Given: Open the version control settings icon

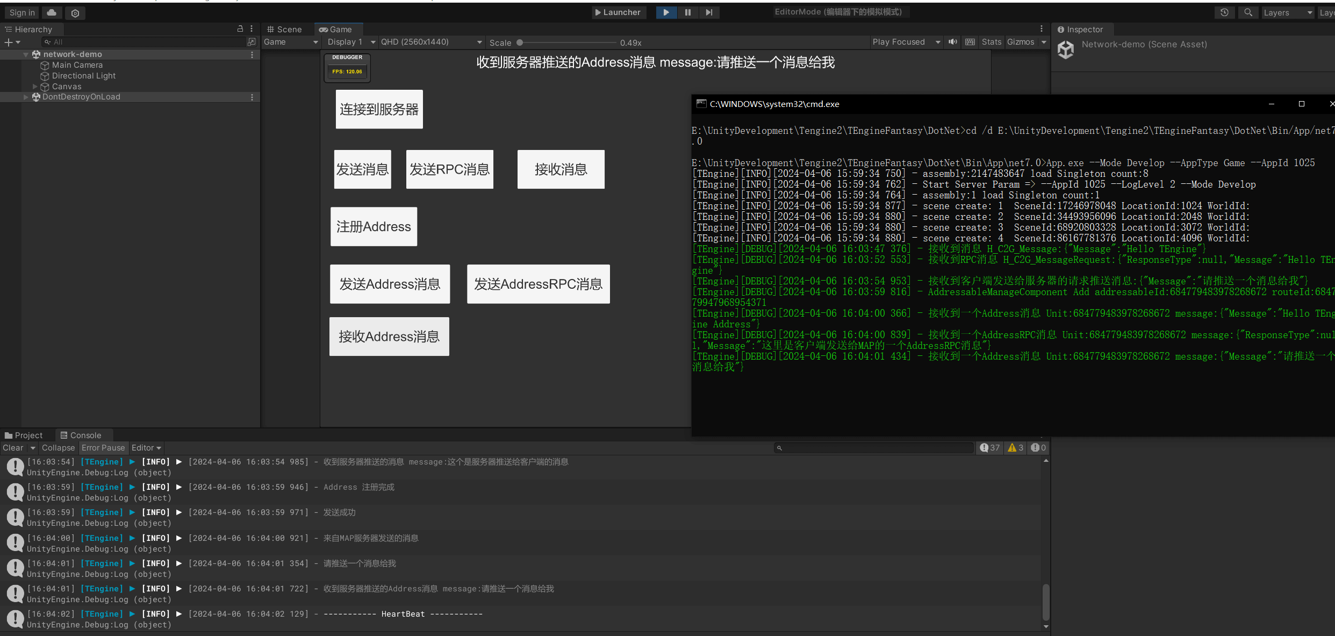Looking at the screenshot, I should click(75, 13).
